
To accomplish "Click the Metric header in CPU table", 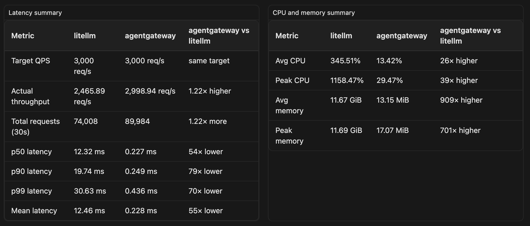I will (287, 36).
